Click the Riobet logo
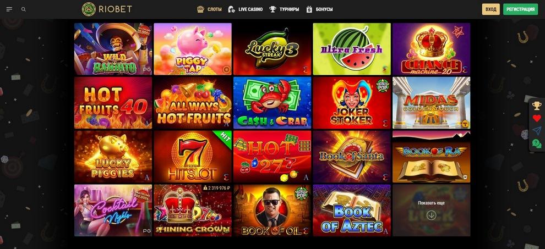This screenshot has height=249, width=545. tap(107, 9)
